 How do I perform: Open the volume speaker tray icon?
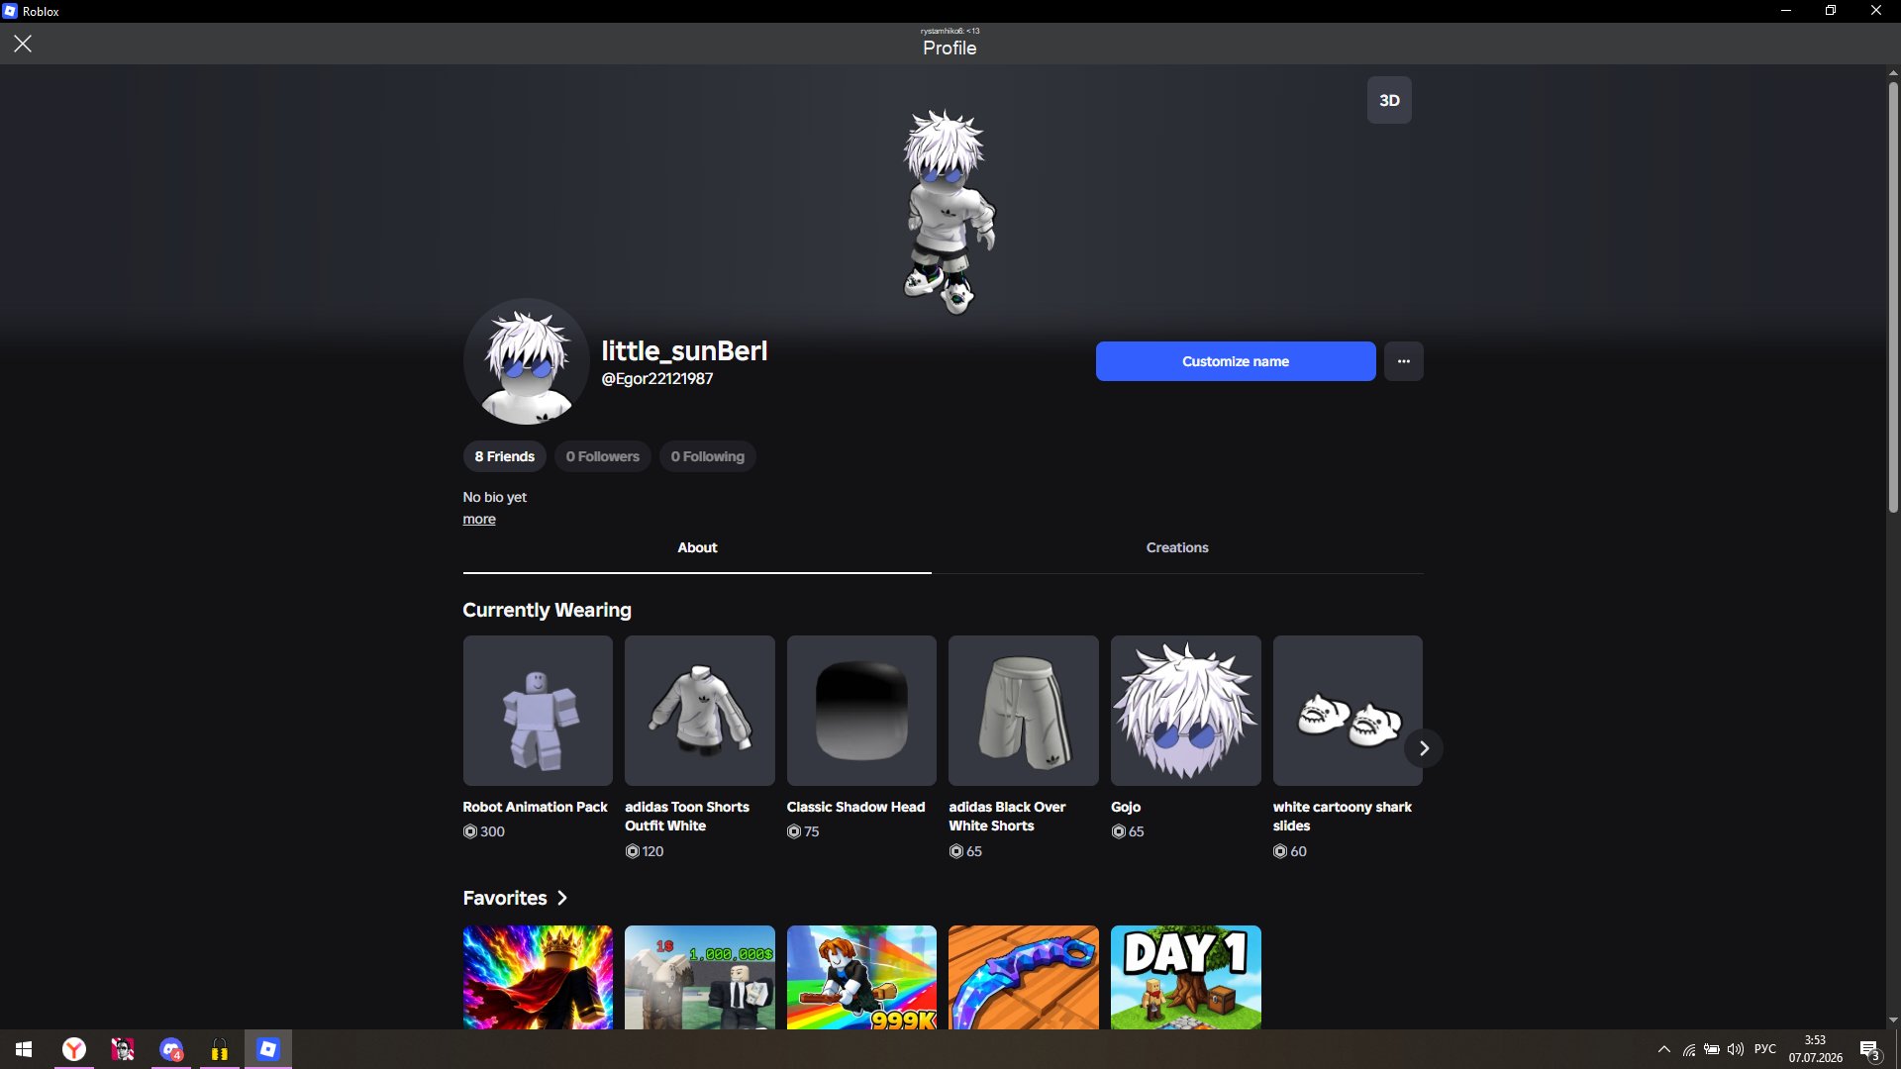(1736, 1049)
